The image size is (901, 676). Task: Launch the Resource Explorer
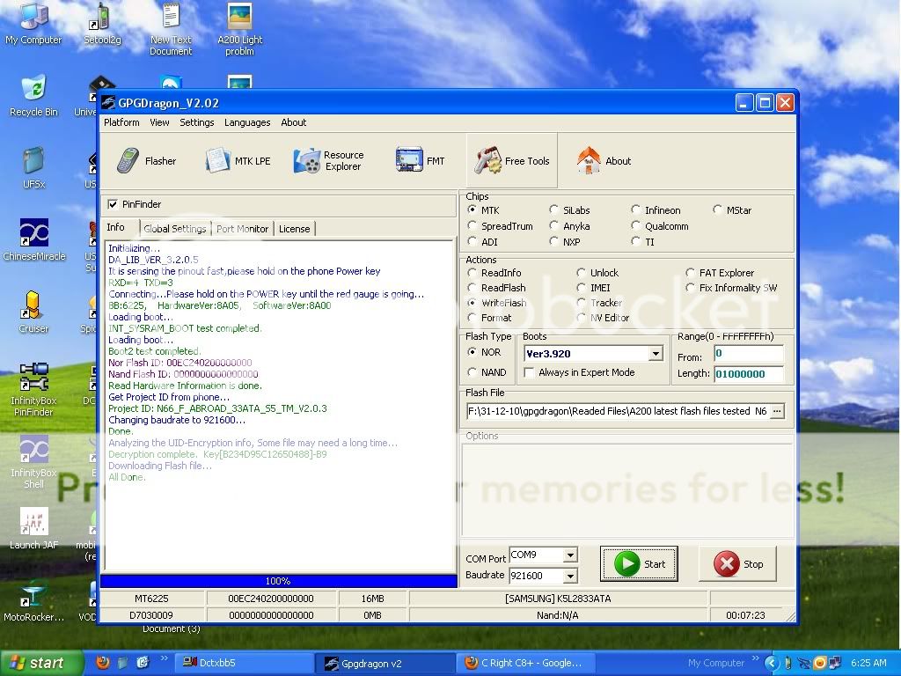[328, 161]
